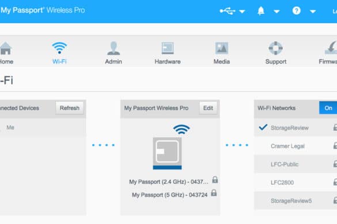Screen dimensions: 337x224
Task: Click the Admin tab label
Action: coord(113,61)
